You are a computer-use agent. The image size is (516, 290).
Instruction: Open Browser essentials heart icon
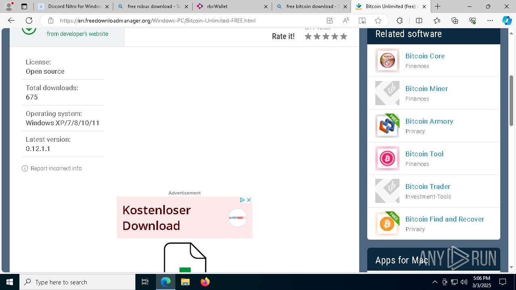click(x=472, y=21)
